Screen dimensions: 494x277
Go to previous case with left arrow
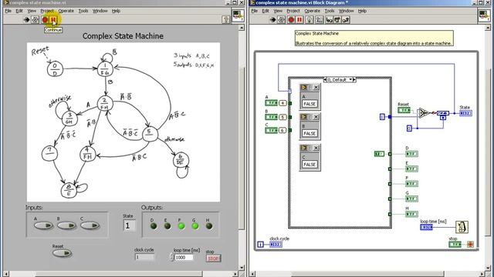326,80
